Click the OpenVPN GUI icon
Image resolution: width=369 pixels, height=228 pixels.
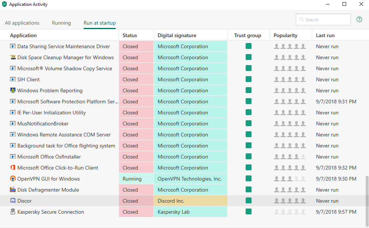[x=13, y=179]
